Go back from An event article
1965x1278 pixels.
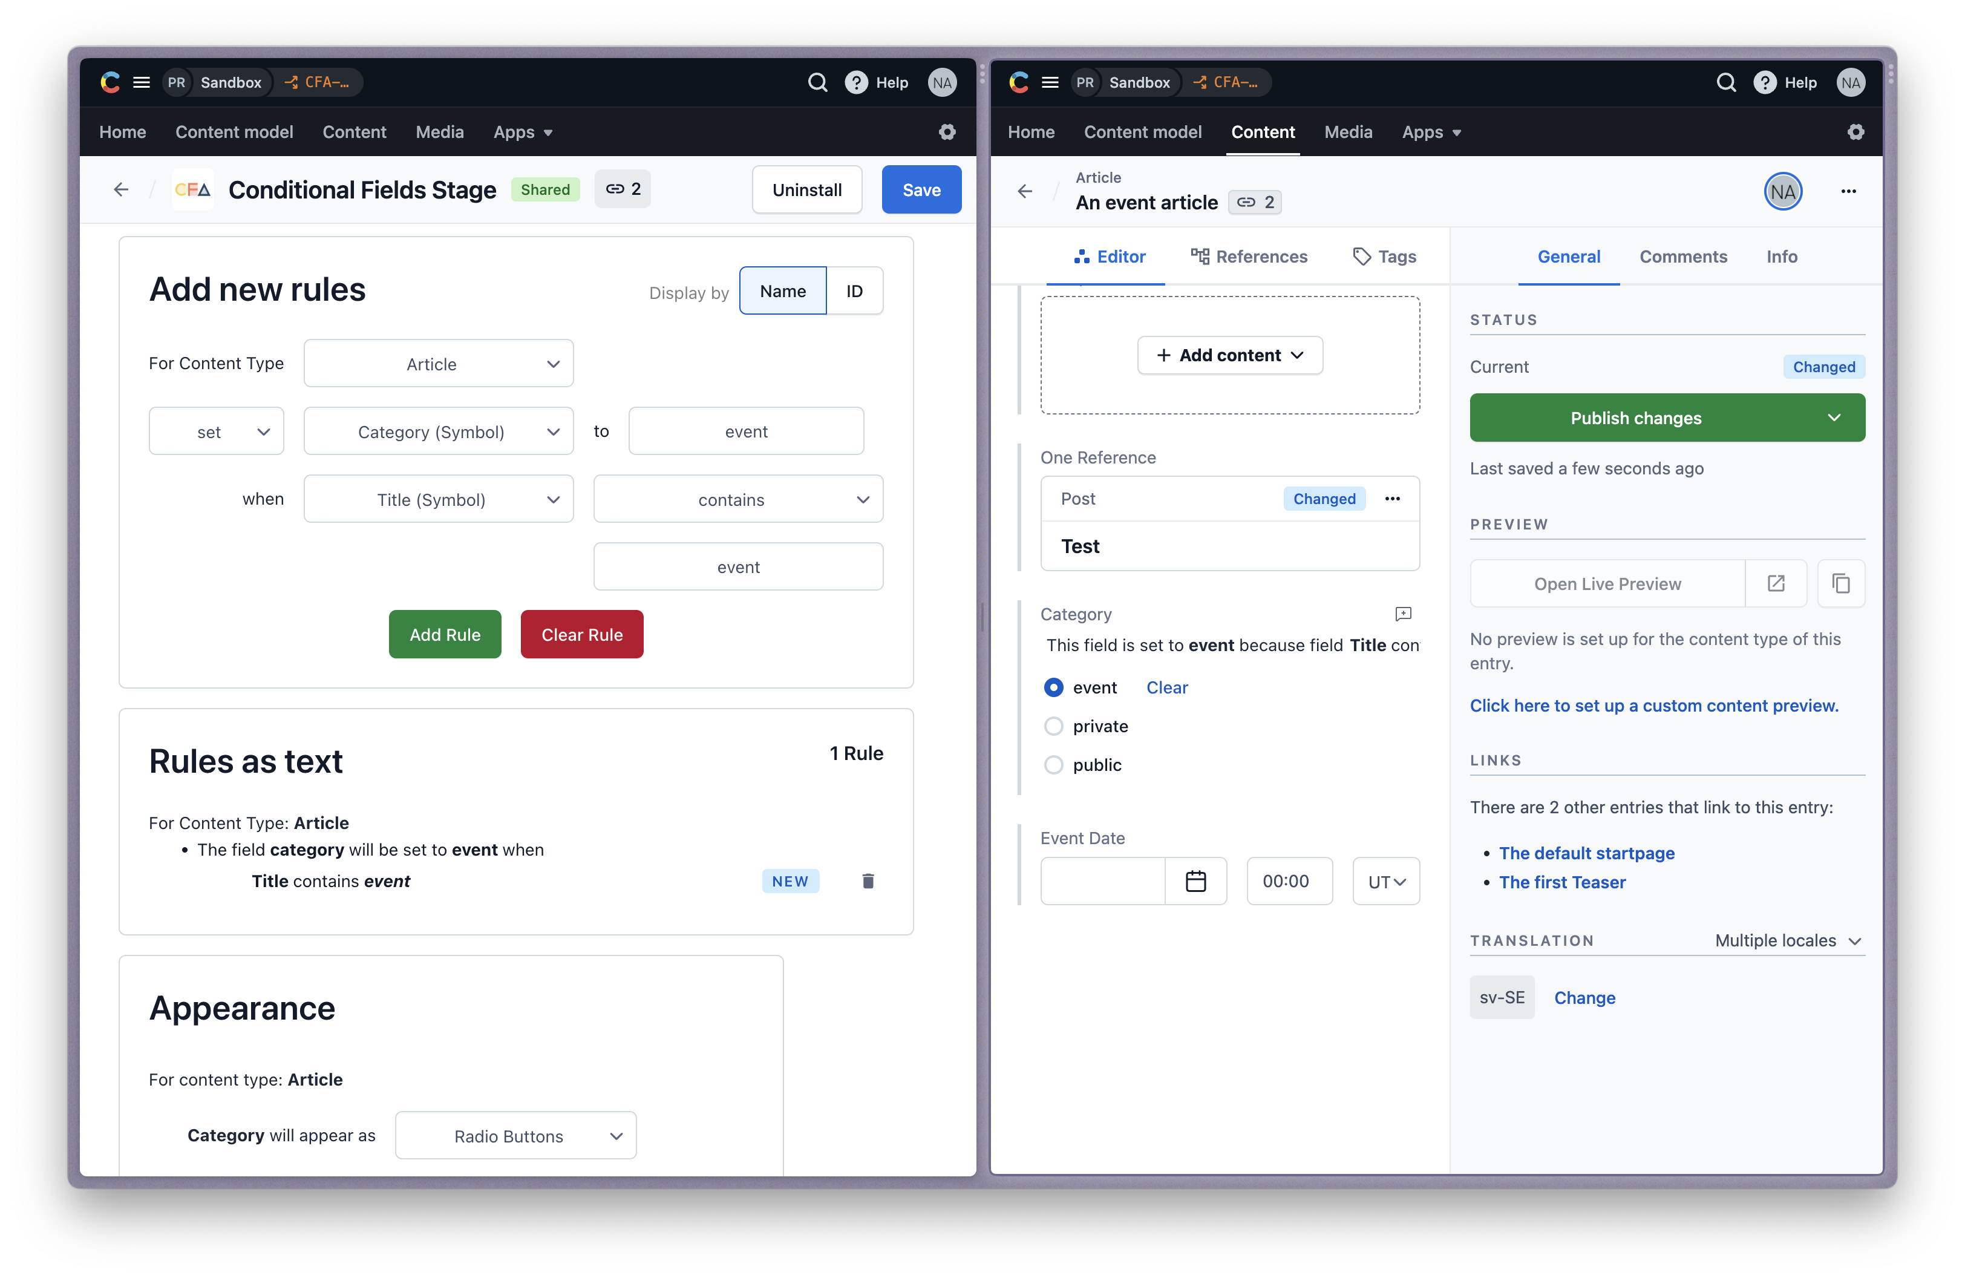[x=1025, y=192]
